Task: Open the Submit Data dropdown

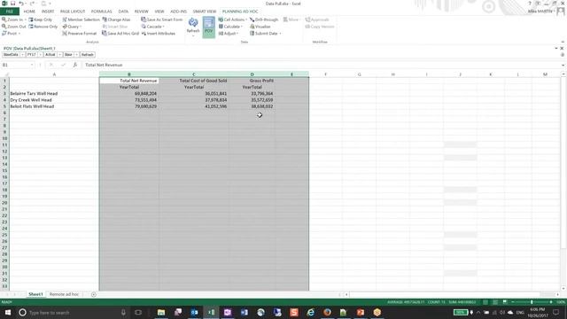Action: tap(266, 34)
